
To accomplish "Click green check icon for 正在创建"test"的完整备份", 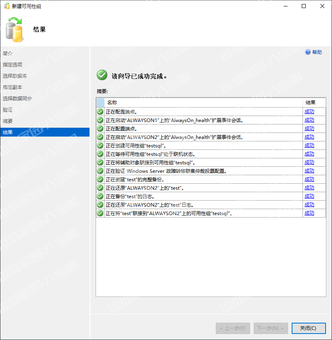I will 100,179.
